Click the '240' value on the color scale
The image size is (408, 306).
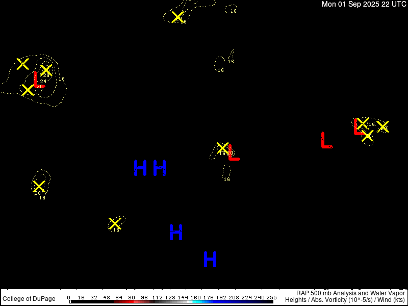coord(259,297)
